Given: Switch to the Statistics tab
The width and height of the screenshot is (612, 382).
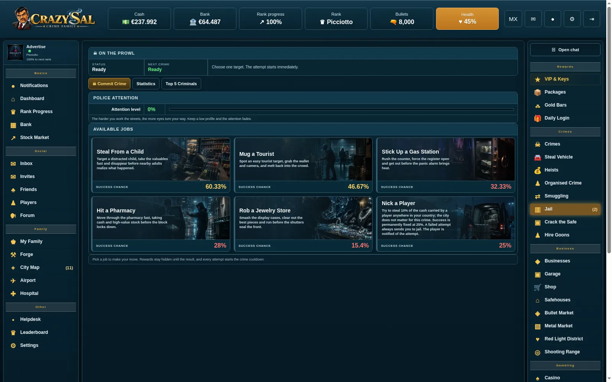Looking at the screenshot, I should click(x=146, y=84).
